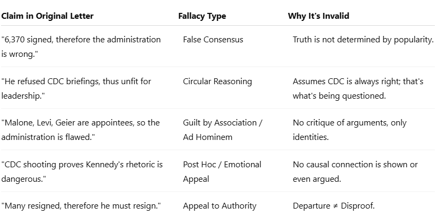The image size is (444, 222).
Task: Select the '6,370 signed' claim text
Action: [x=81, y=46]
